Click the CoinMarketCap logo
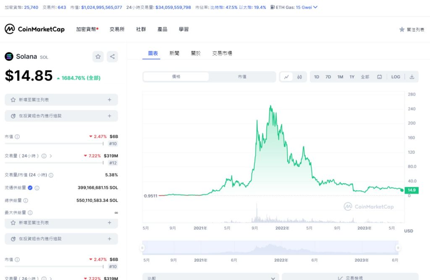This screenshot has height=280, width=430. [x=34, y=29]
